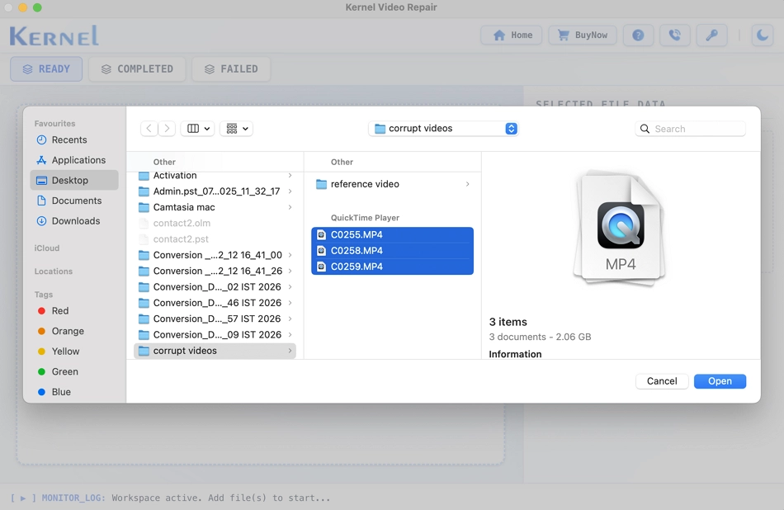The height and width of the screenshot is (510, 784).
Task: Select the Admin.pst_07...025_11_32_17 folder
Action: tap(215, 191)
